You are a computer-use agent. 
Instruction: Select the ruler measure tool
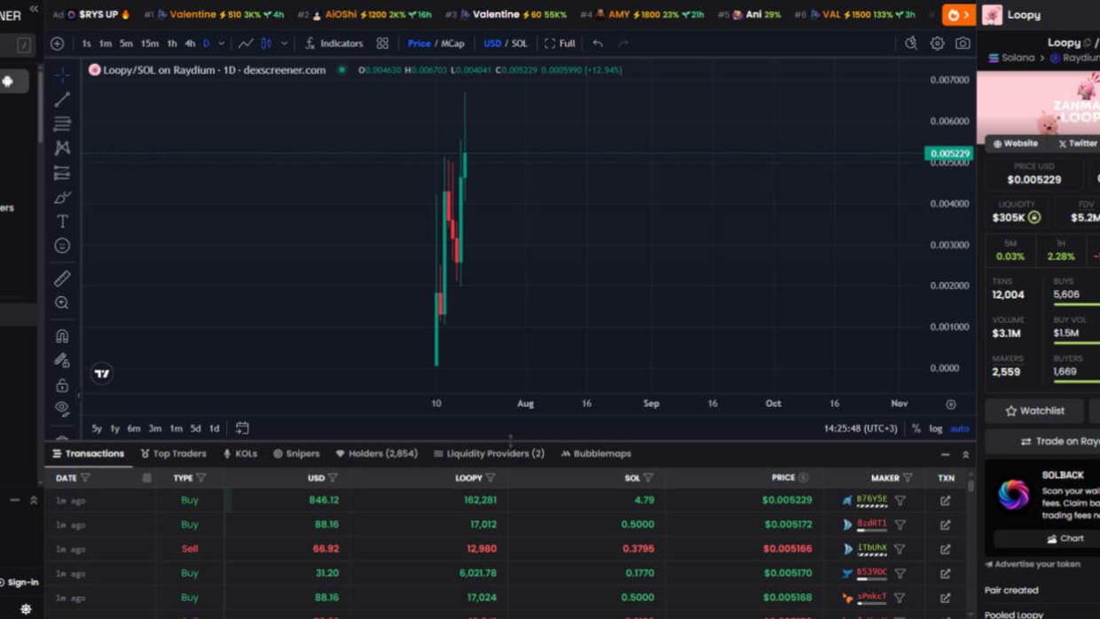(62, 278)
